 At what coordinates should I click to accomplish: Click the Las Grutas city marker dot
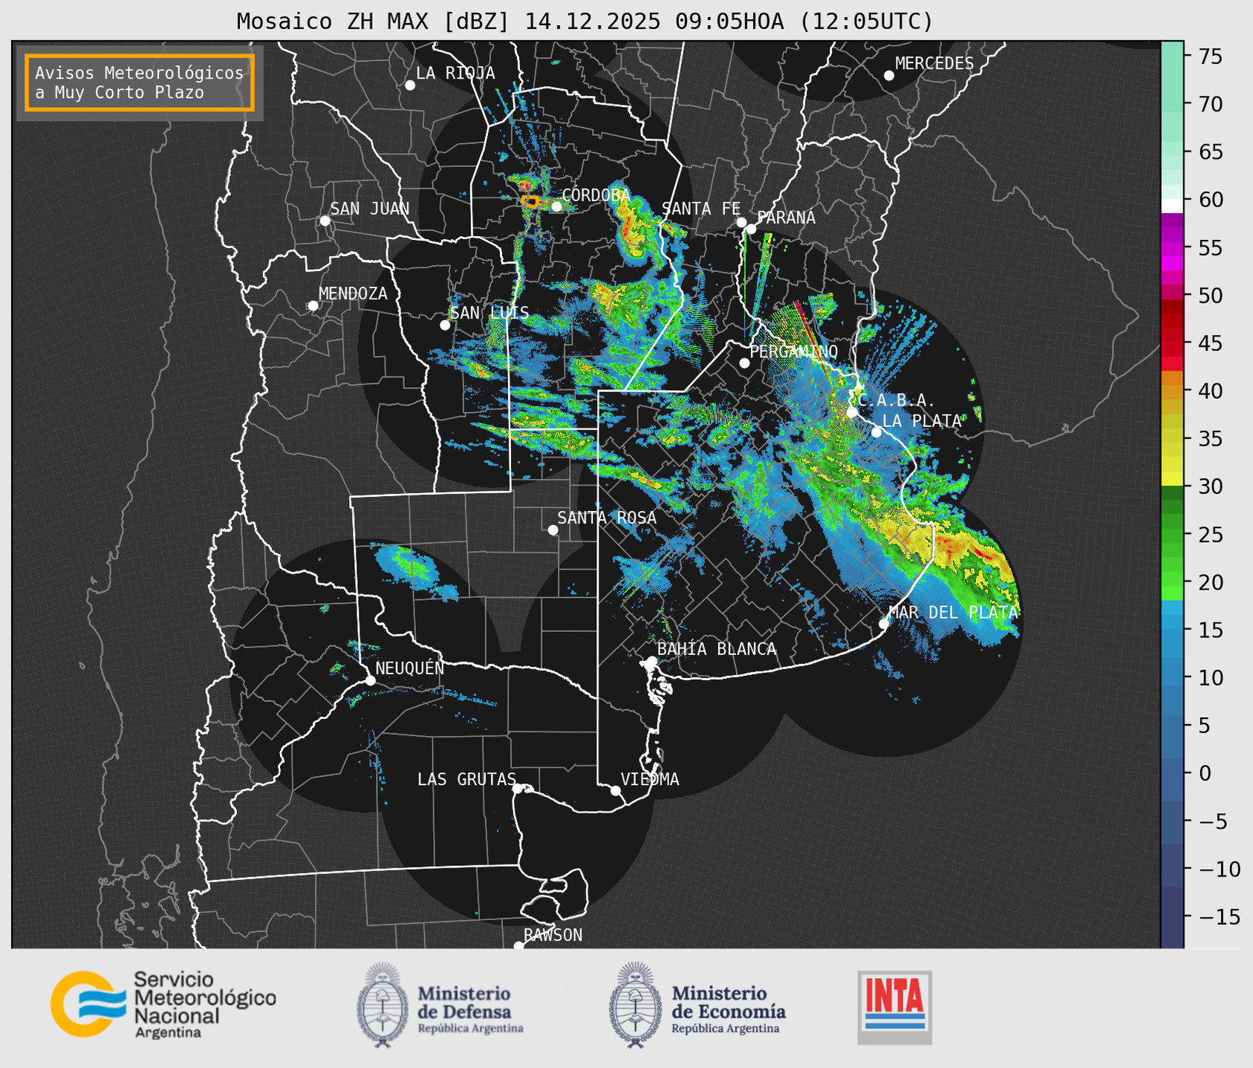(x=518, y=788)
